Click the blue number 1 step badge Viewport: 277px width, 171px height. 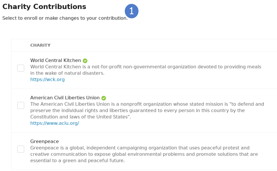[x=132, y=11]
